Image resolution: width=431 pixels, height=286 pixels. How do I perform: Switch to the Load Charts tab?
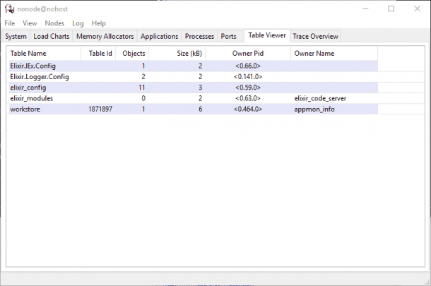(x=52, y=36)
